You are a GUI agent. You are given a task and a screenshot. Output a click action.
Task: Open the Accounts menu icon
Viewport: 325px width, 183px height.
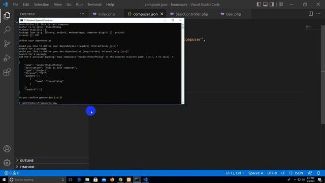(7, 148)
